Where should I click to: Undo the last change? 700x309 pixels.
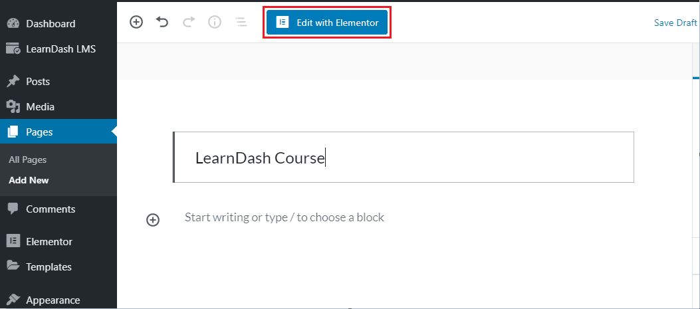coord(162,22)
